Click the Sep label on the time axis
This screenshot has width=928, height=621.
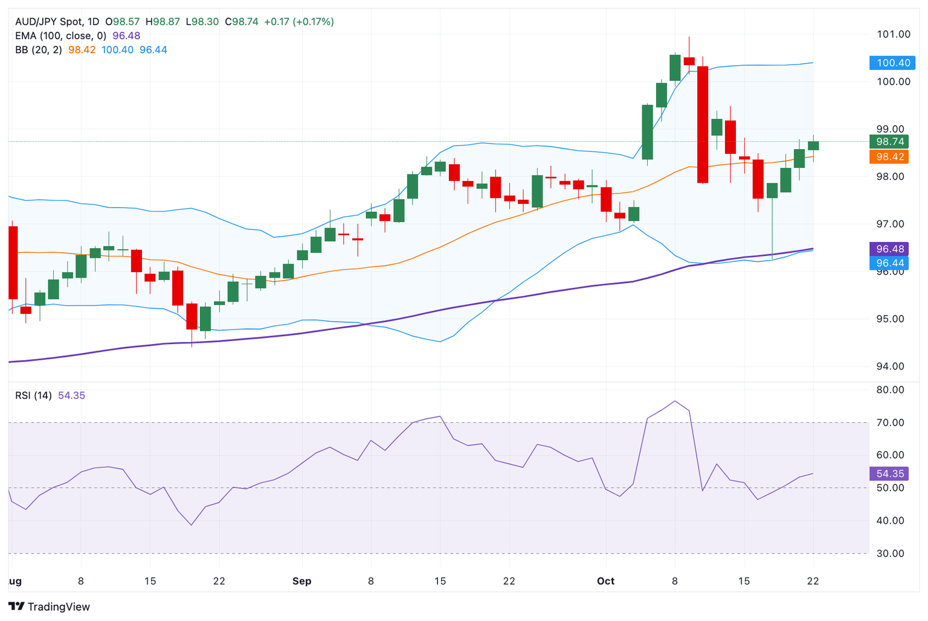(x=301, y=581)
